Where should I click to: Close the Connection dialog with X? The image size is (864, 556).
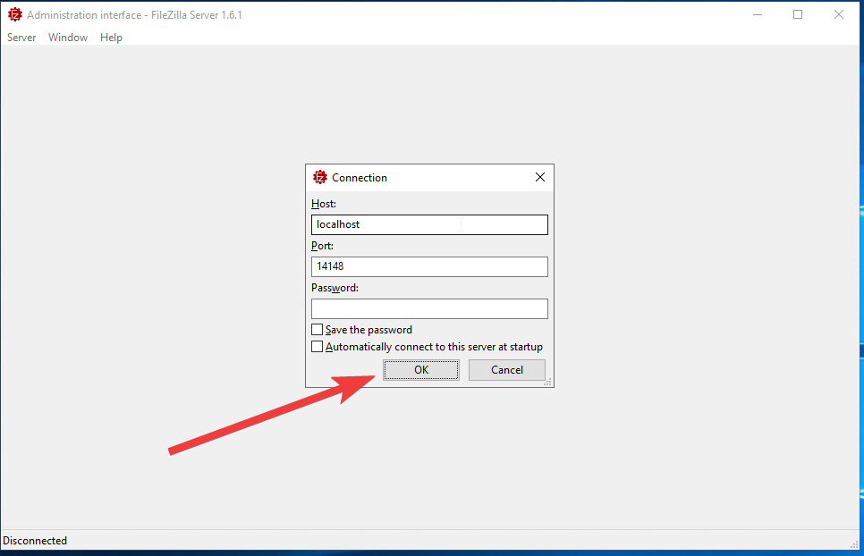[540, 177]
